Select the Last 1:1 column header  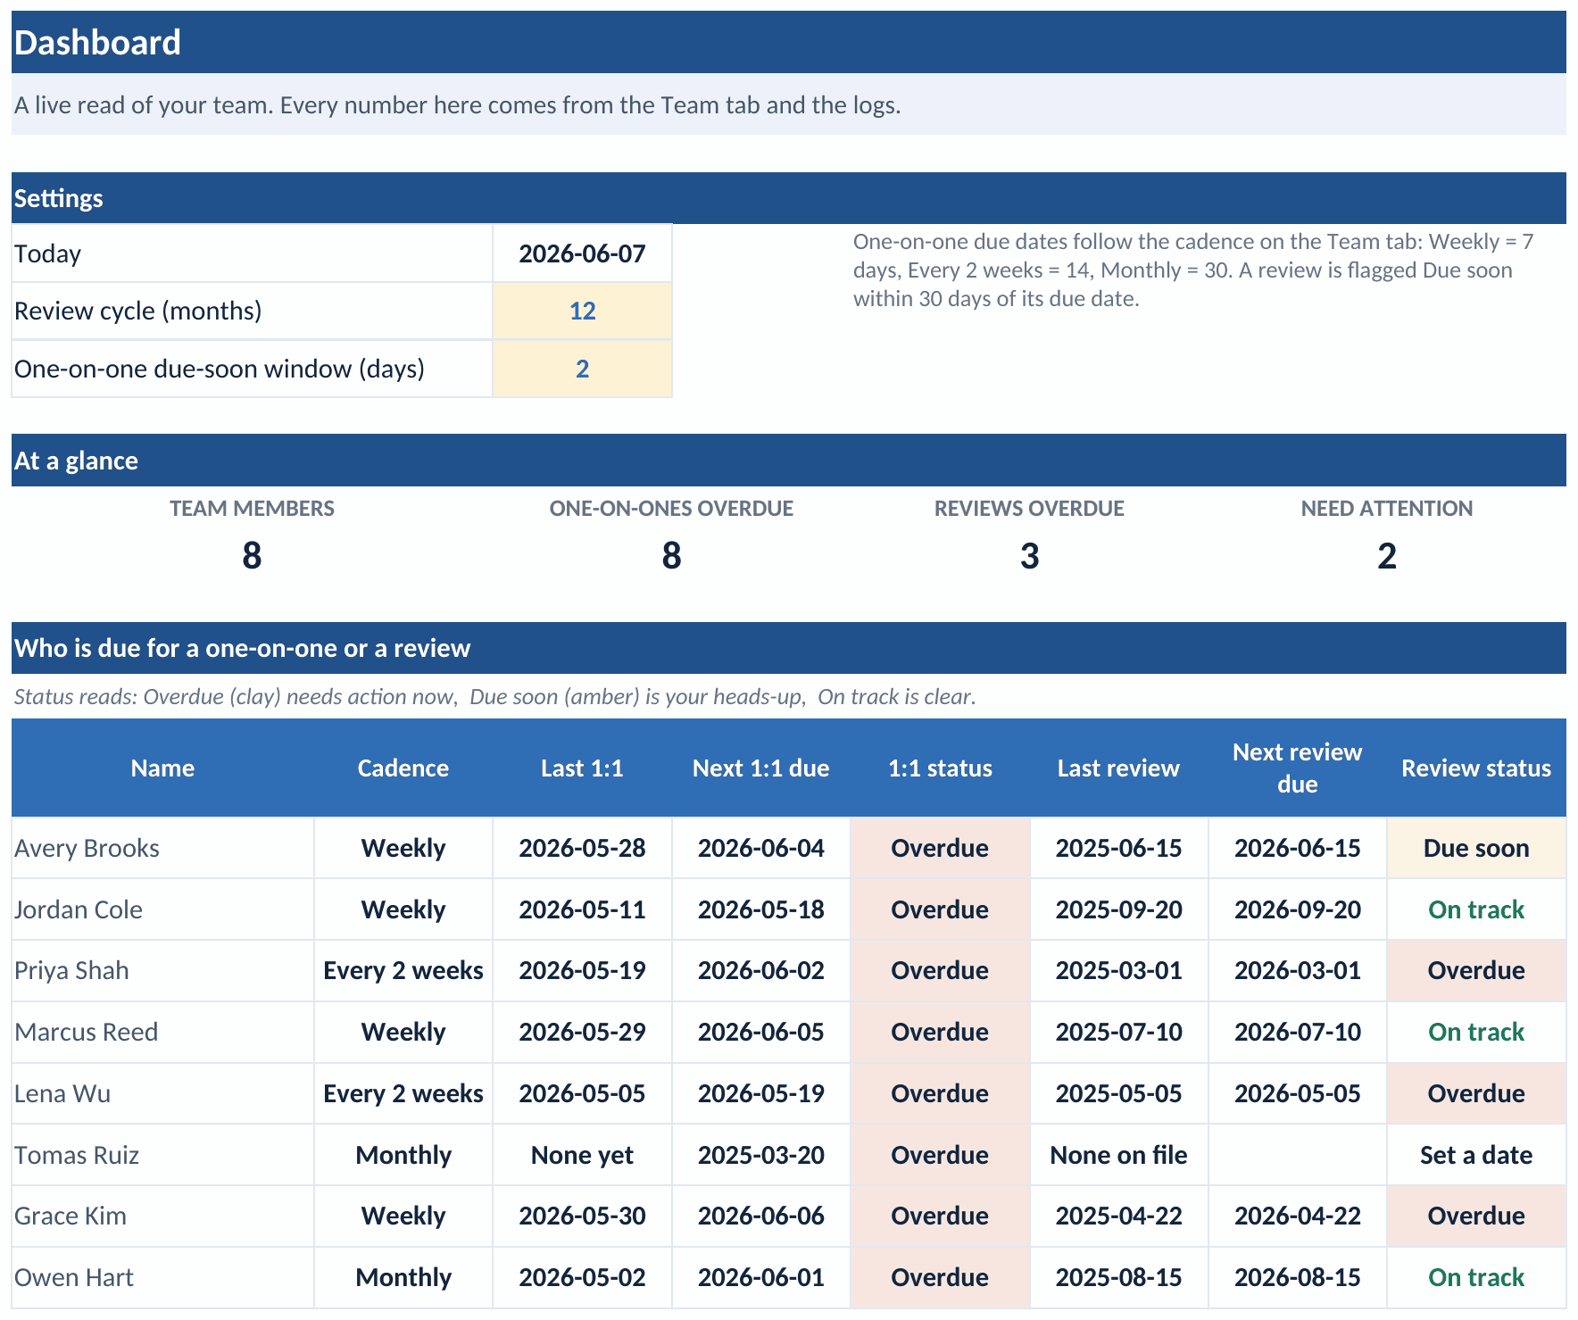(582, 768)
